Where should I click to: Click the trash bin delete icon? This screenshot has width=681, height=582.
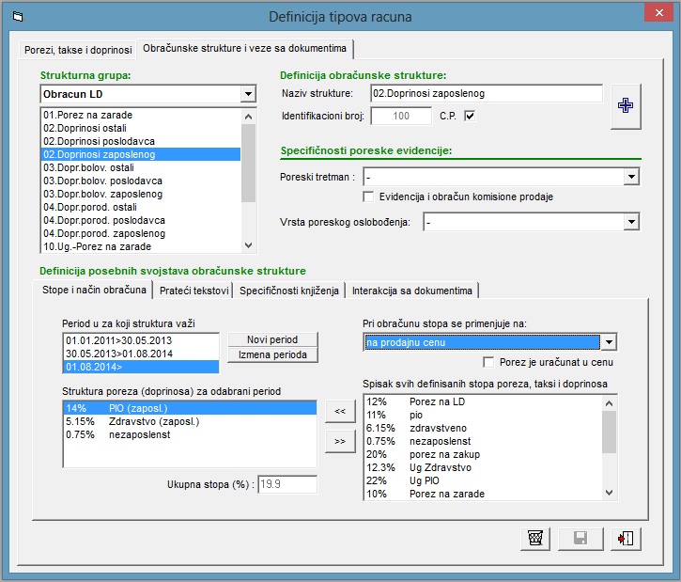(x=535, y=539)
